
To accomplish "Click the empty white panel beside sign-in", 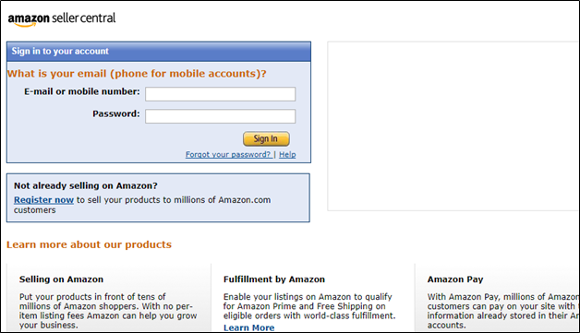I will 453,126.
